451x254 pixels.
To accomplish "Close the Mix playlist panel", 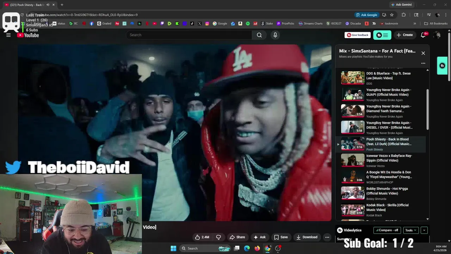I will [423, 53].
